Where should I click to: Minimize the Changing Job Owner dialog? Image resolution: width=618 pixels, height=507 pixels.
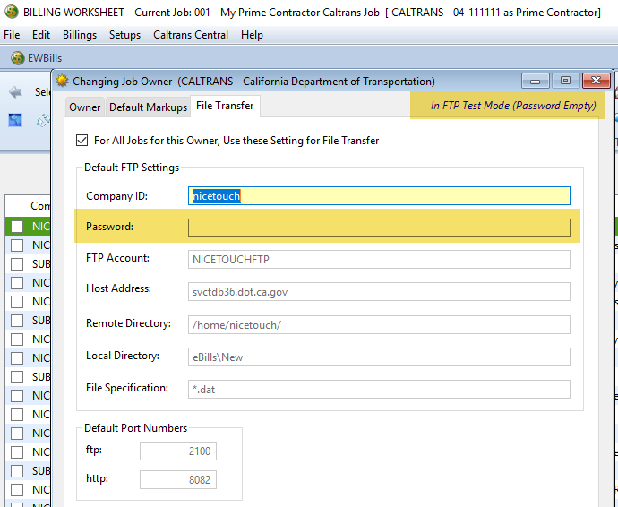tap(536, 81)
